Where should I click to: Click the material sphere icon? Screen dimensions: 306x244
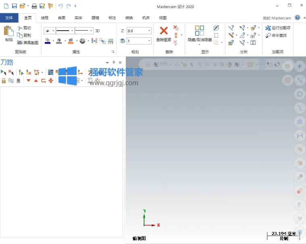(x=83, y=41)
